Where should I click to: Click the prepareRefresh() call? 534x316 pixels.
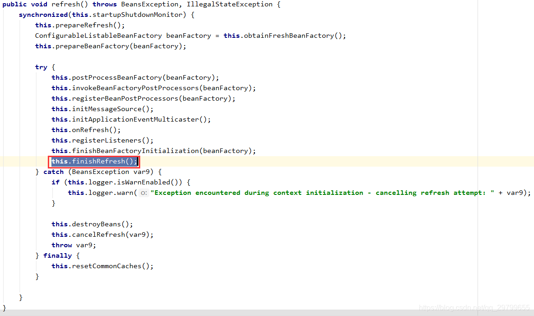coord(80,25)
